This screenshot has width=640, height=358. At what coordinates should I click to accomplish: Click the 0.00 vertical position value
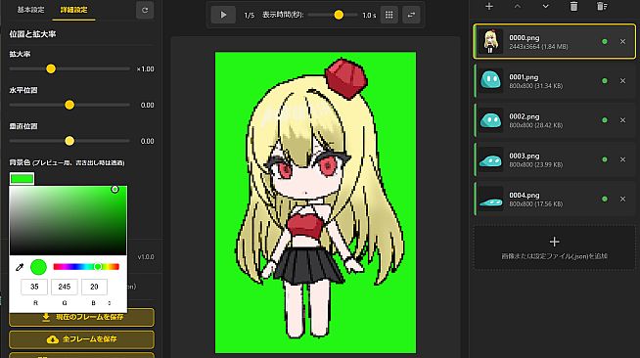click(x=148, y=141)
